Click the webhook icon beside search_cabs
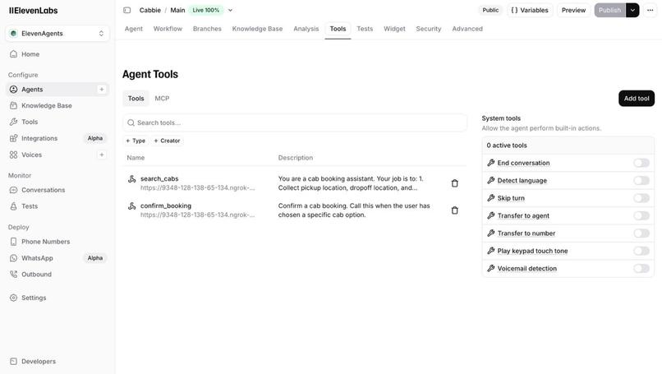The image size is (662, 374). coord(131,178)
